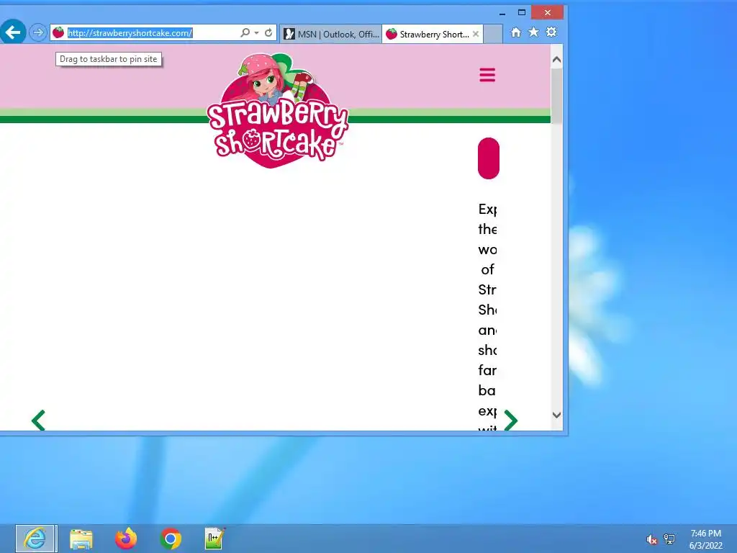The image size is (737, 553).
Task: Open the clock showing 7:46 PM
Action: click(x=705, y=539)
